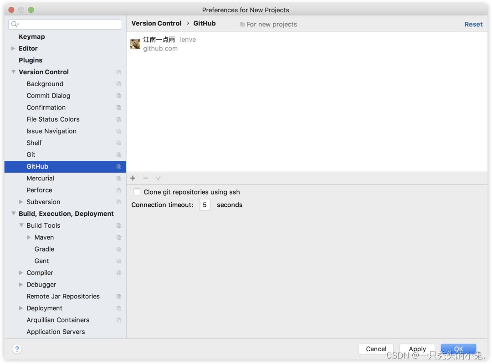Open help with question mark icon
Image resolution: width=492 pixels, height=364 pixels.
click(17, 349)
